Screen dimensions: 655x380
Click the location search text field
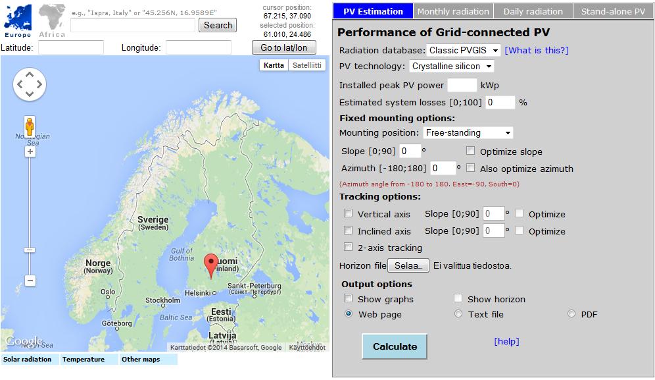click(x=133, y=25)
